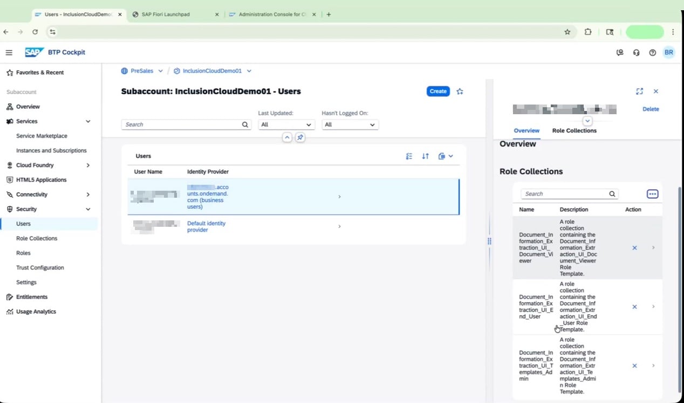Expand the Cloud Foundry sidebar section
This screenshot has height=403, width=684.
pyautogui.click(x=88, y=165)
